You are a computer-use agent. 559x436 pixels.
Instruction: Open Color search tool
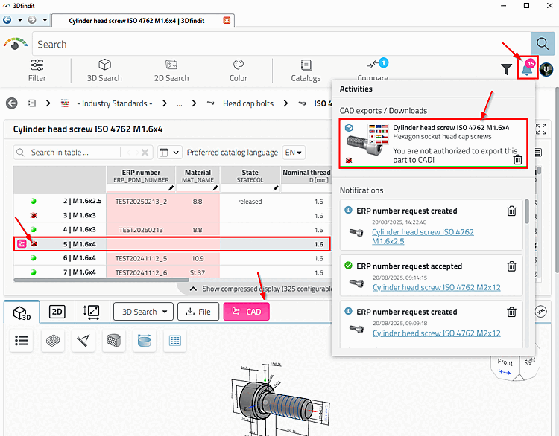pyautogui.click(x=239, y=71)
